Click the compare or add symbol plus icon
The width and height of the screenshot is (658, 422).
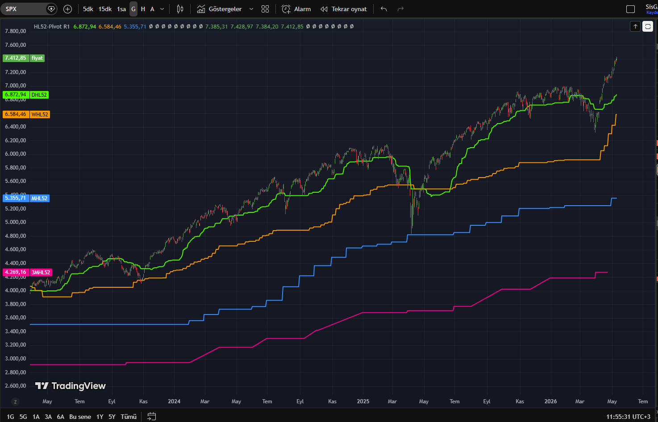67,9
